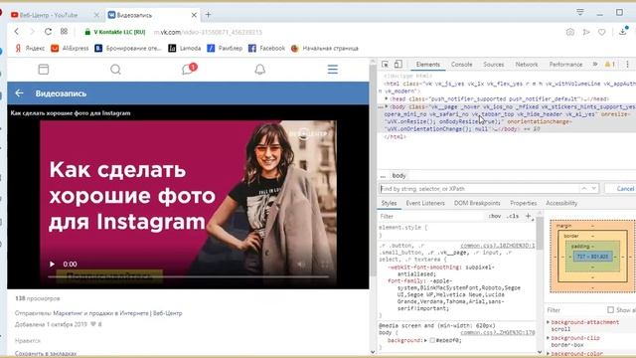636x358 pixels.
Task: Open VK notifications bell
Action: click(260, 70)
